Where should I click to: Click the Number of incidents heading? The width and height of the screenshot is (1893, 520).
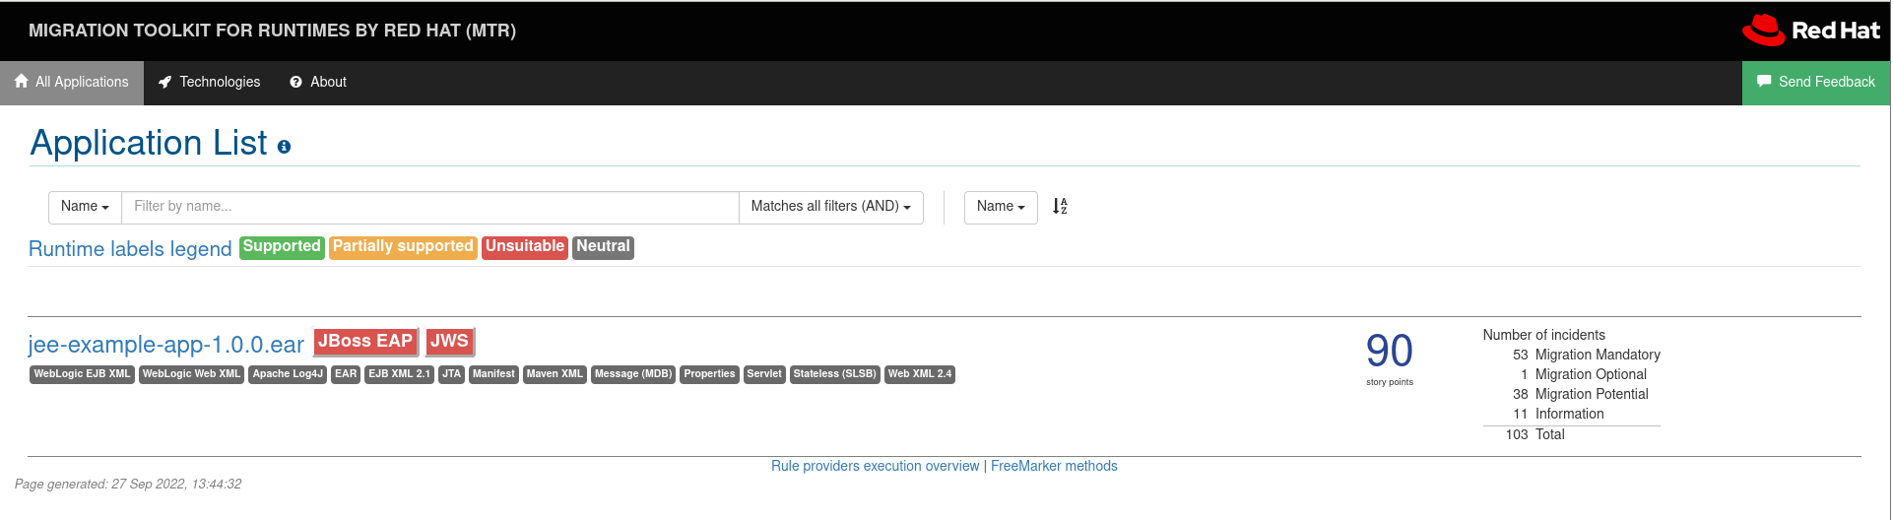(x=1543, y=335)
